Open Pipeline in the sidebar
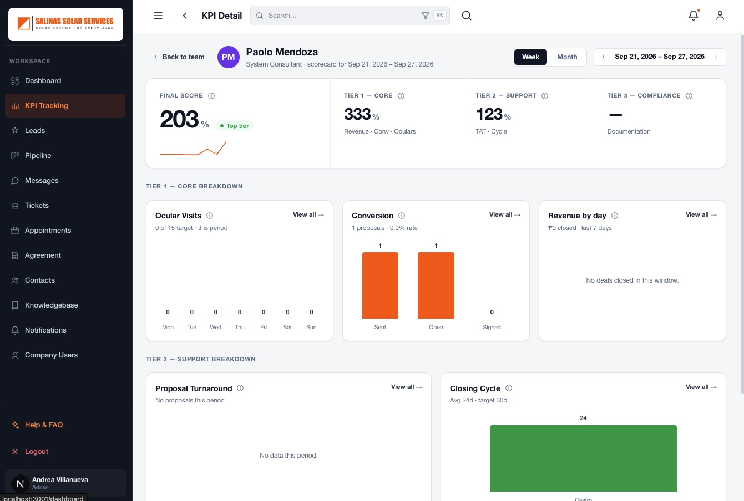744x501 pixels. click(x=65, y=156)
